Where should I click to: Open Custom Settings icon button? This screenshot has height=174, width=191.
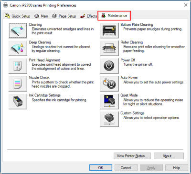109,119
